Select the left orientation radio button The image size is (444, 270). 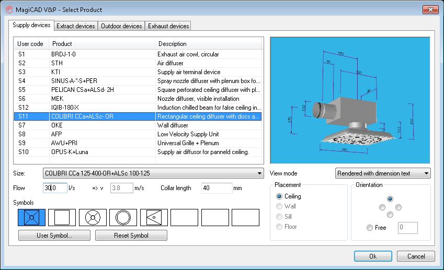click(x=382, y=207)
